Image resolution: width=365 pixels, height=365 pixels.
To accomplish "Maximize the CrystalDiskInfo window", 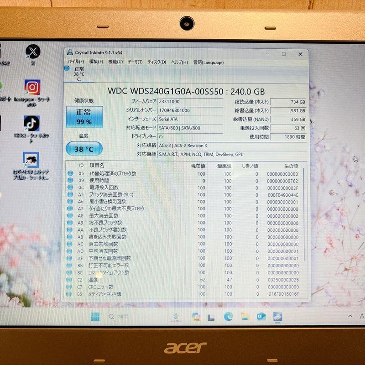I will [x=284, y=54].
